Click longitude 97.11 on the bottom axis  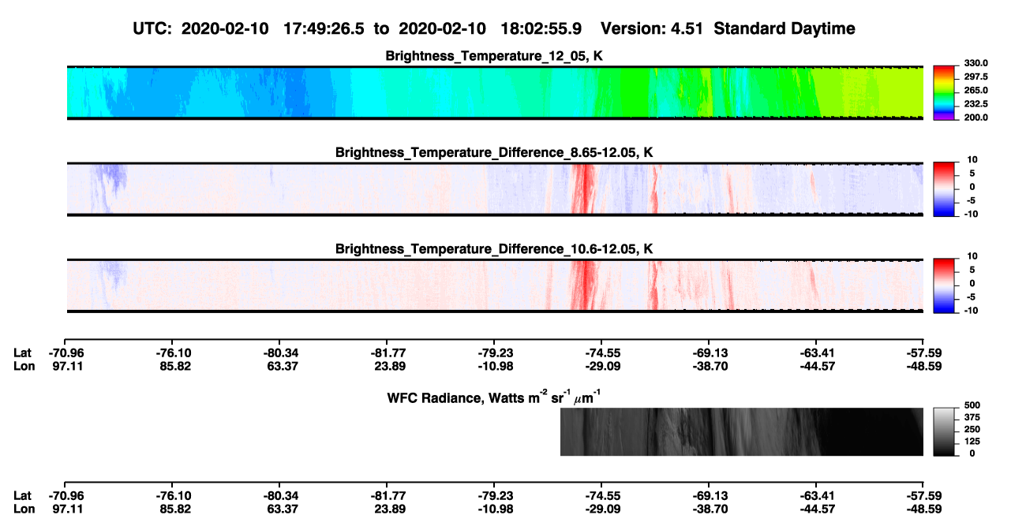click(66, 509)
